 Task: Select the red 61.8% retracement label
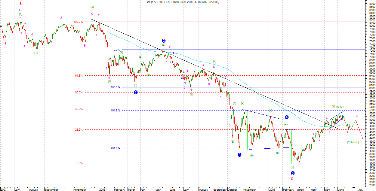pyautogui.click(x=79, y=76)
